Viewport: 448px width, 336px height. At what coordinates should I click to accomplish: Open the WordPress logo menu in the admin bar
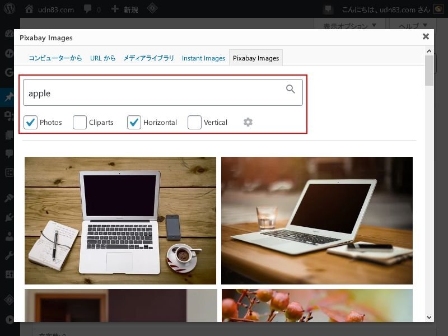(x=10, y=8)
